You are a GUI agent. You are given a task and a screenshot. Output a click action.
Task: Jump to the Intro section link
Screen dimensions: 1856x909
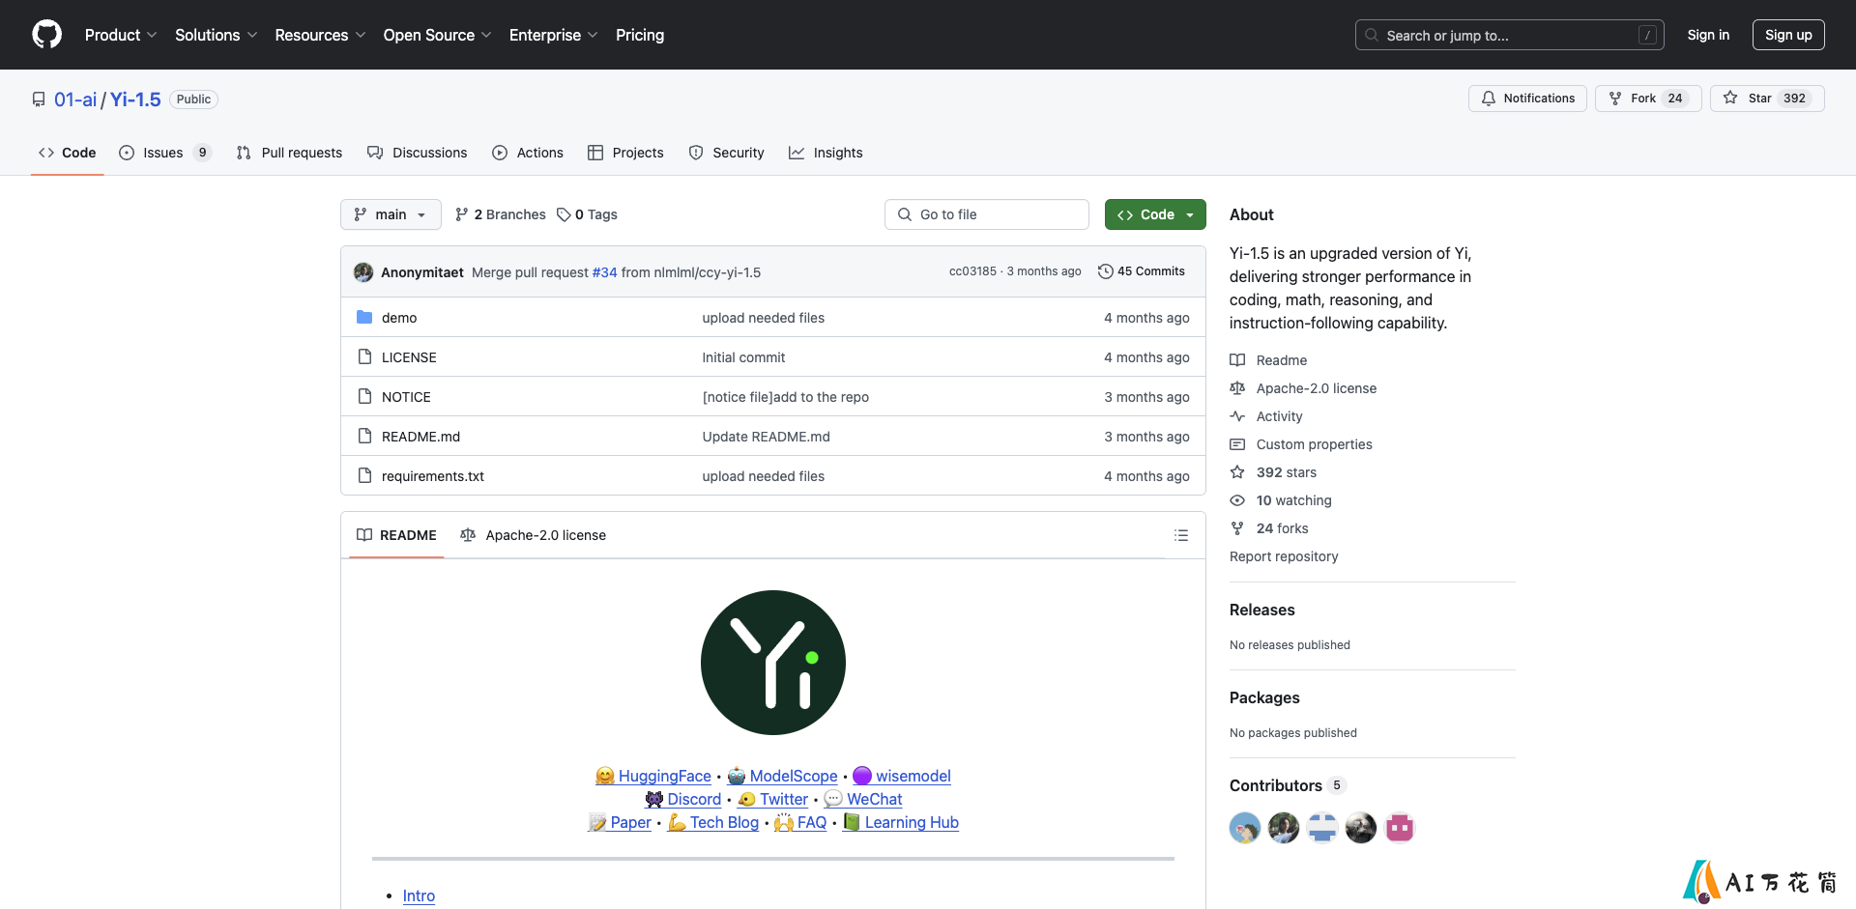(419, 895)
